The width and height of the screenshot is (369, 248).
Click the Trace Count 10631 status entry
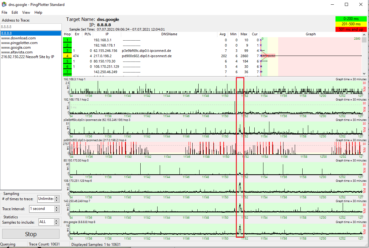(44, 244)
